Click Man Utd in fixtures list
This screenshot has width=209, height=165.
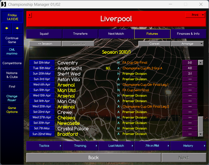(66, 90)
